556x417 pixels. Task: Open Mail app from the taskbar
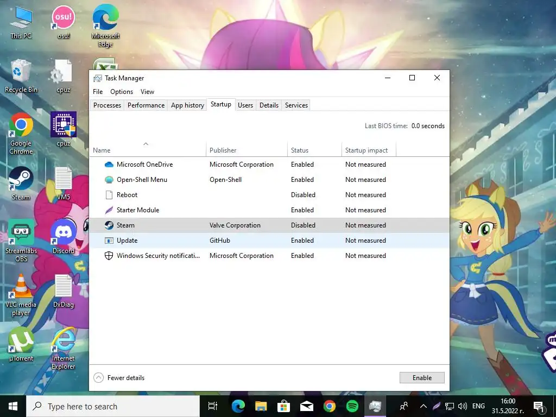pyautogui.click(x=307, y=406)
